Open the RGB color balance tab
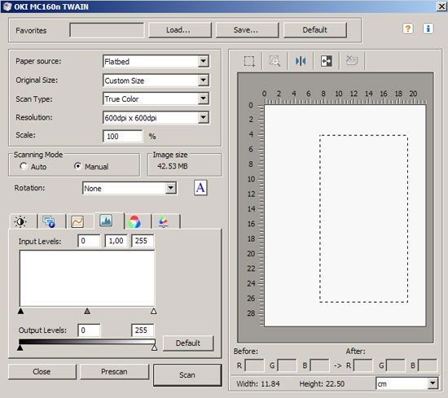Screen dimensions: 448x398 point(134,221)
